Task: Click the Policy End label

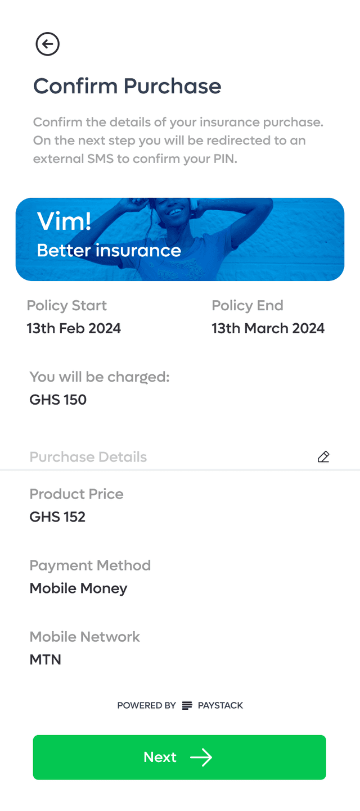Action: (x=247, y=306)
